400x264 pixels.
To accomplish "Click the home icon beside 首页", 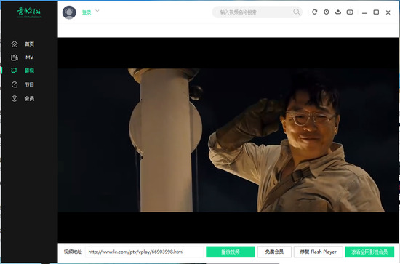I will (x=15, y=44).
